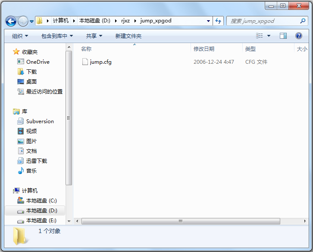Click the magnifier search icon
The height and width of the screenshot is (252, 313).
303,21
